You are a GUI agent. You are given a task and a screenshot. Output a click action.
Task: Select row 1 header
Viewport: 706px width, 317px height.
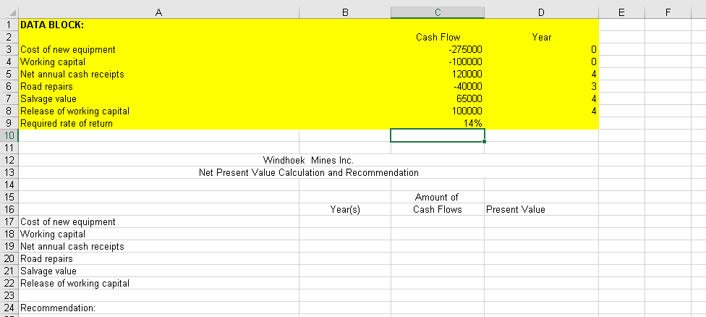click(x=9, y=25)
